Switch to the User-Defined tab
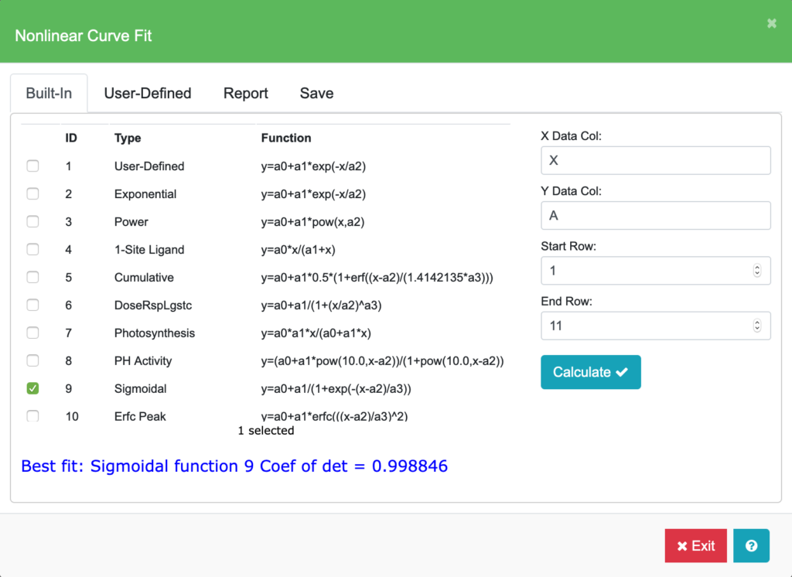The image size is (792, 577). tap(148, 94)
